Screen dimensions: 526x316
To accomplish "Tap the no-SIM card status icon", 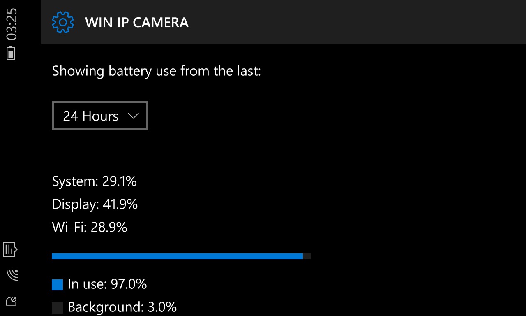I will coord(11,301).
